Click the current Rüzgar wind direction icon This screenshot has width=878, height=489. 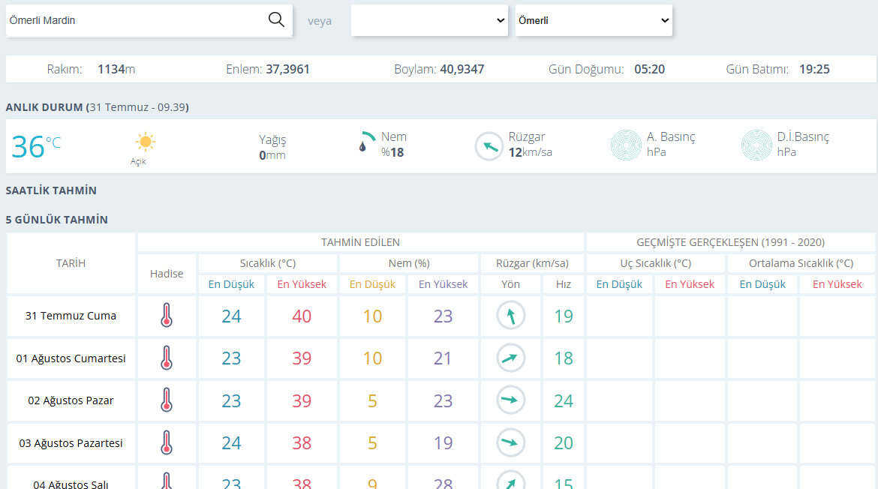coord(489,146)
